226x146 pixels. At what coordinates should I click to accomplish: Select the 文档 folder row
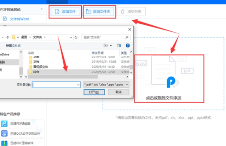tap(78, 62)
